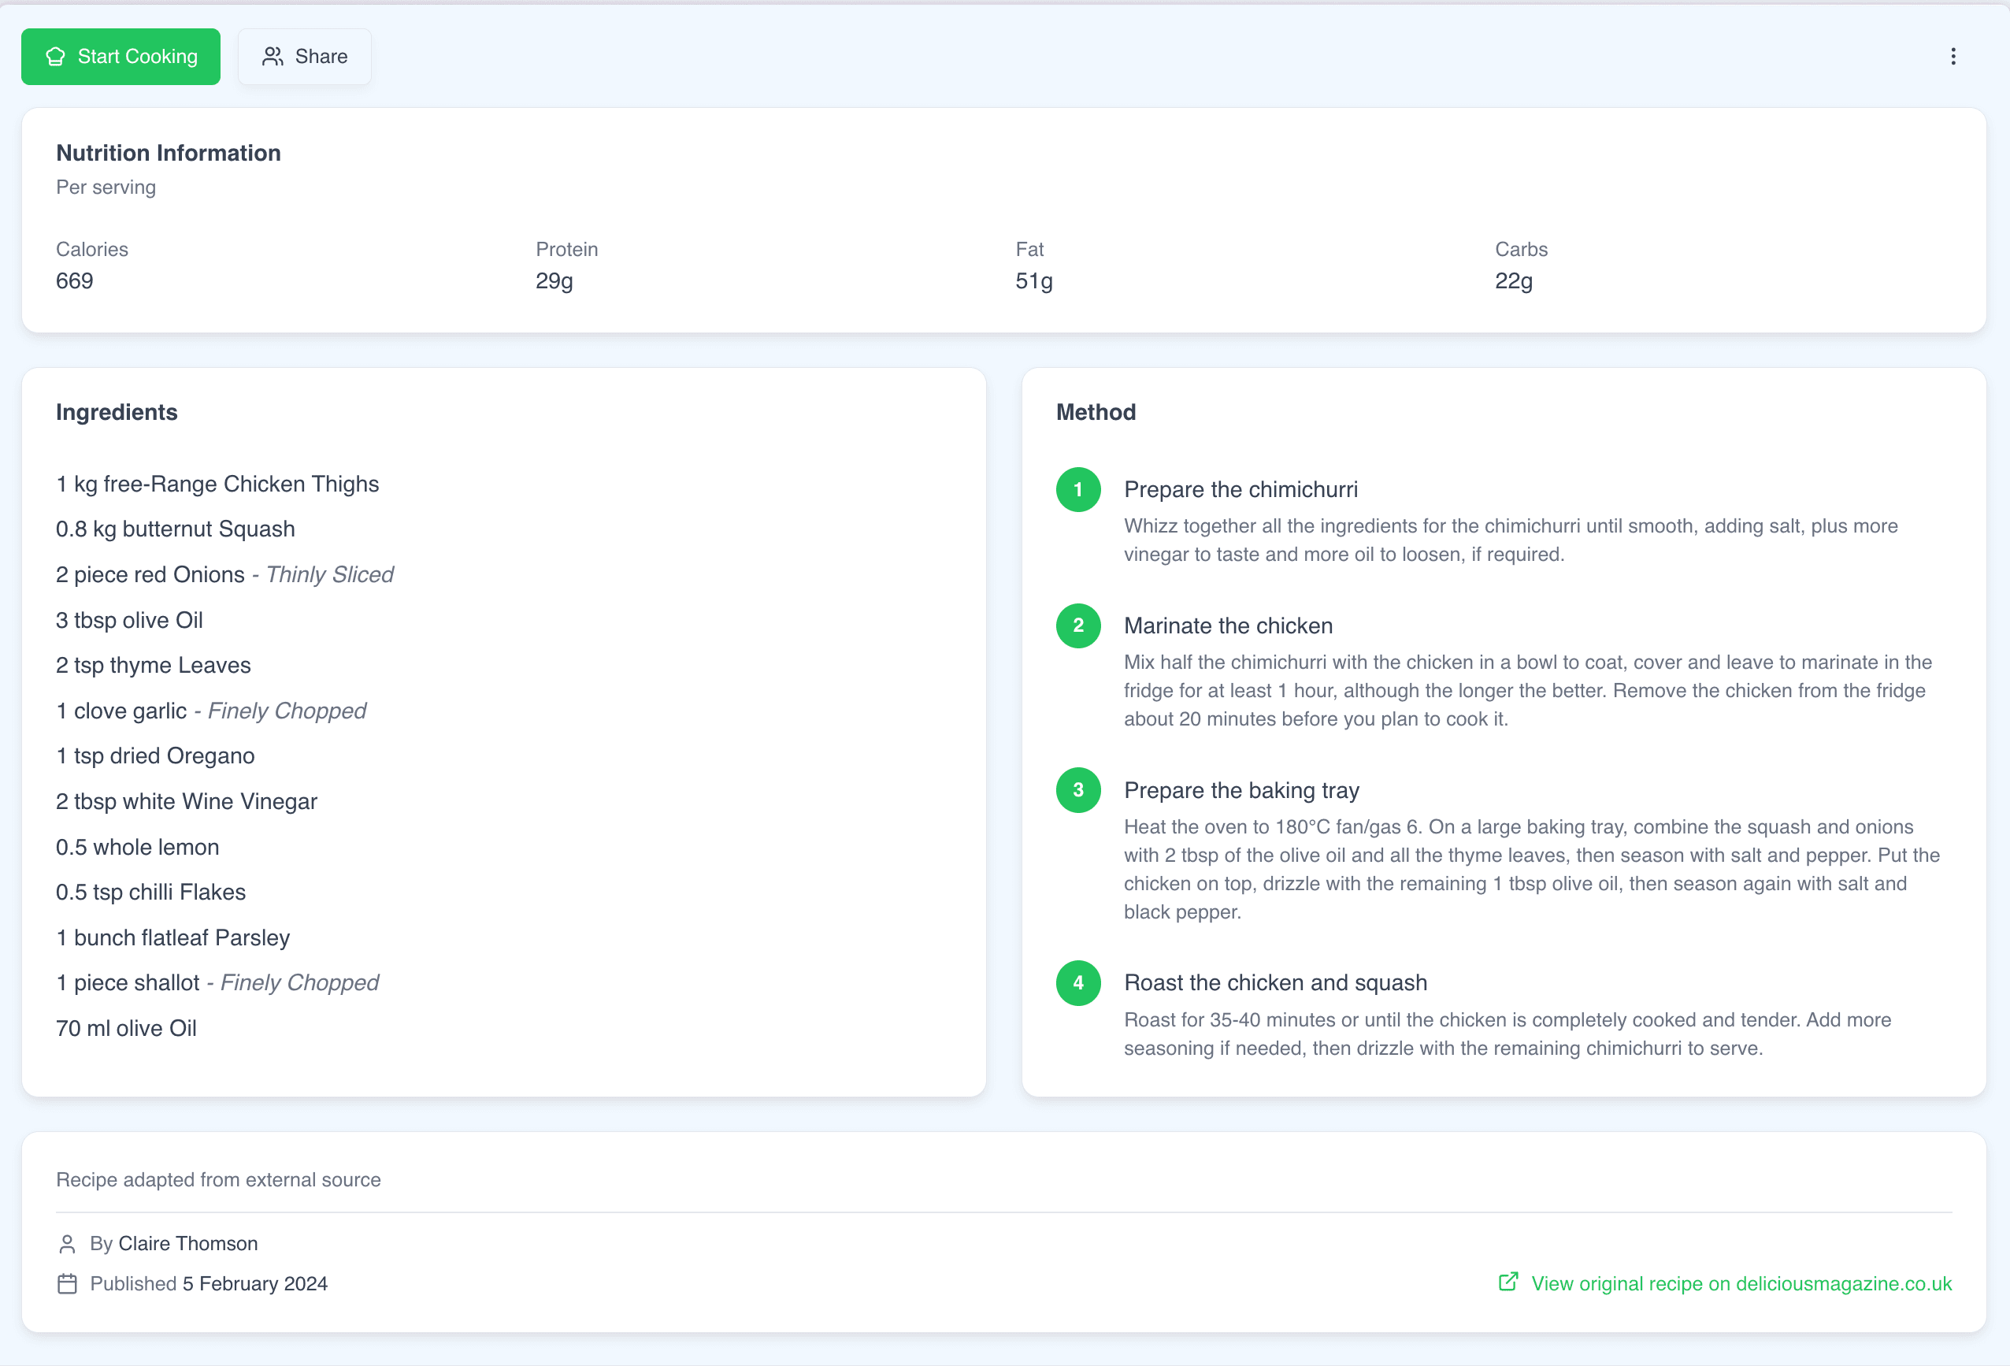Select the step 2 circle badge

pos(1077,625)
